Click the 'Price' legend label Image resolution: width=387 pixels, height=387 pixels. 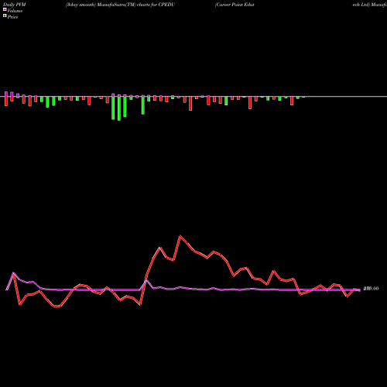coord(12,17)
